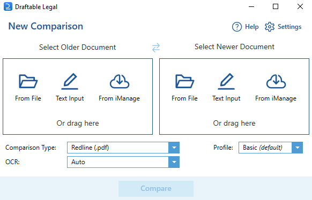Click the Compare button
This screenshot has width=312, height=200.
tap(156, 188)
